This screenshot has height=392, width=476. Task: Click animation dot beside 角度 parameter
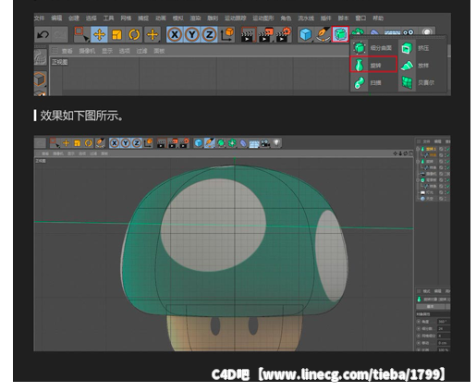click(419, 322)
